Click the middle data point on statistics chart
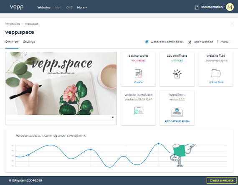Viewport: 238px width, 185px height. coord(91,150)
